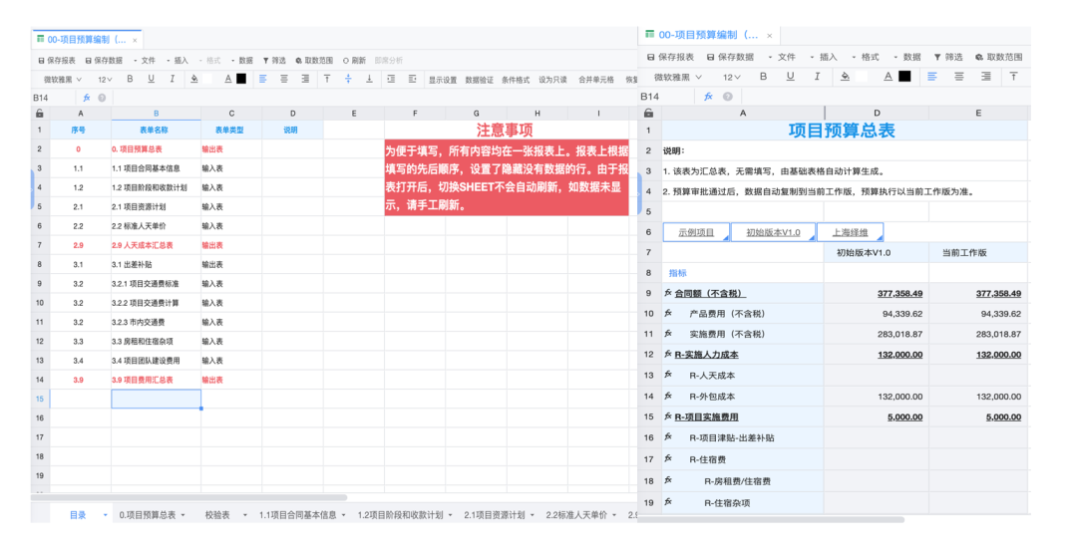Image resolution: width=1077 pixels, height=552 pixels.
Task: Switch to 2.2标准人天单价 sheet tab
Action: (x=576, y=515)
